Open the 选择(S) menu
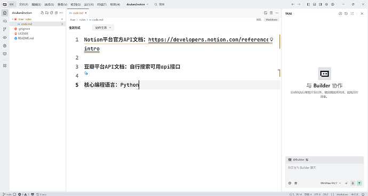The height and width of the screenshot is (196, 368). point(49,4)
